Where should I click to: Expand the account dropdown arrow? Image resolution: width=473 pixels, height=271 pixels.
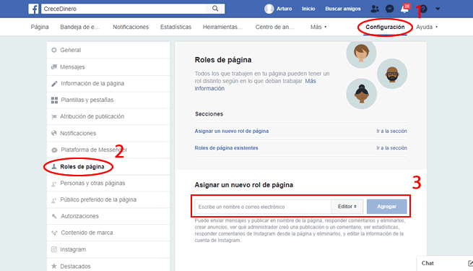pyautogui.click(x=438, y=9)
